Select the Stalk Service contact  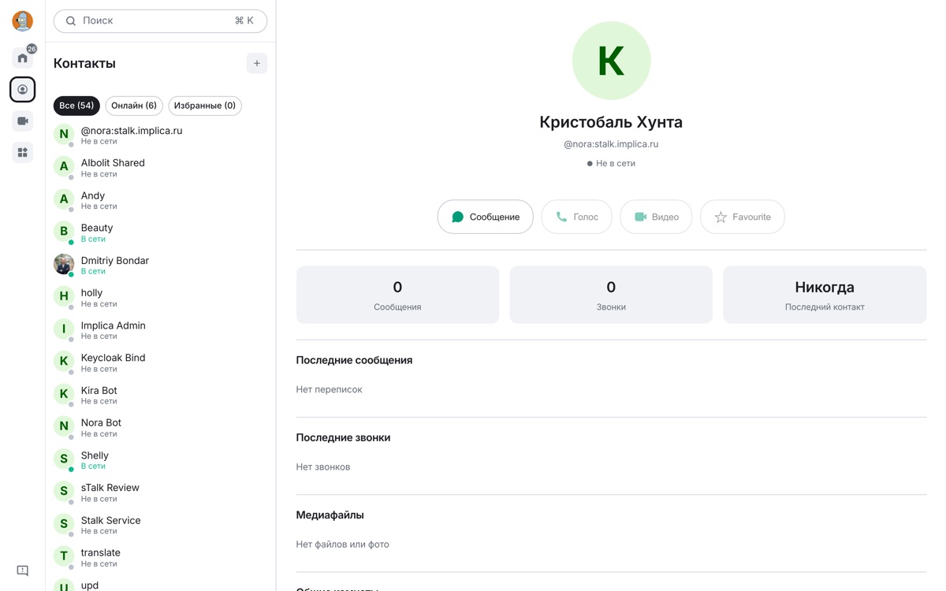coord(160,525)
